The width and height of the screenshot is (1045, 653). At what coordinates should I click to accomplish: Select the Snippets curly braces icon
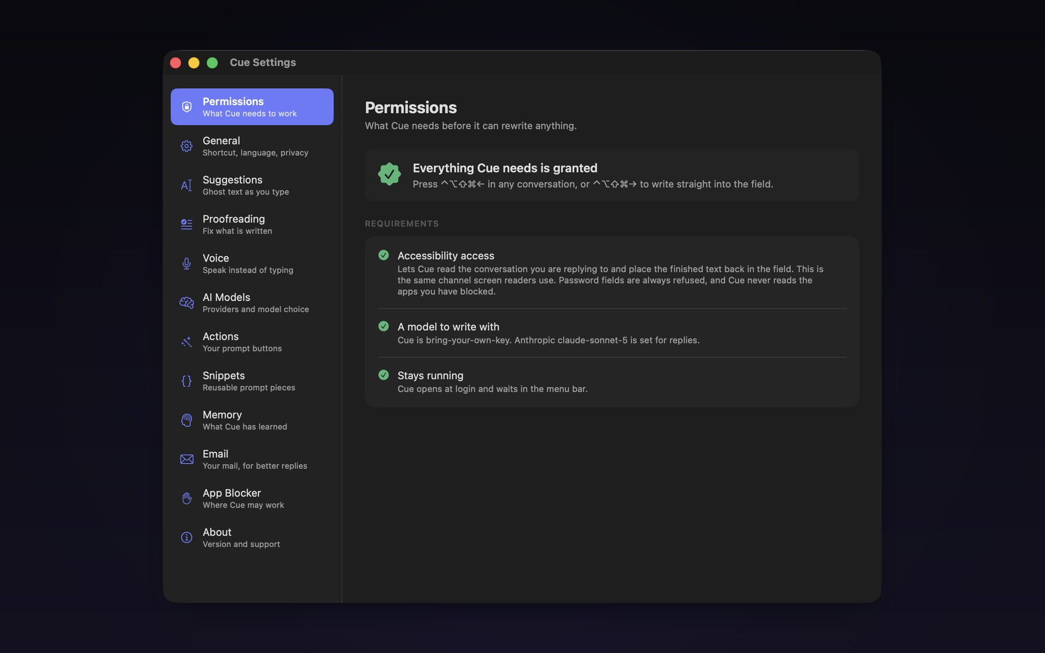[186, 381]
